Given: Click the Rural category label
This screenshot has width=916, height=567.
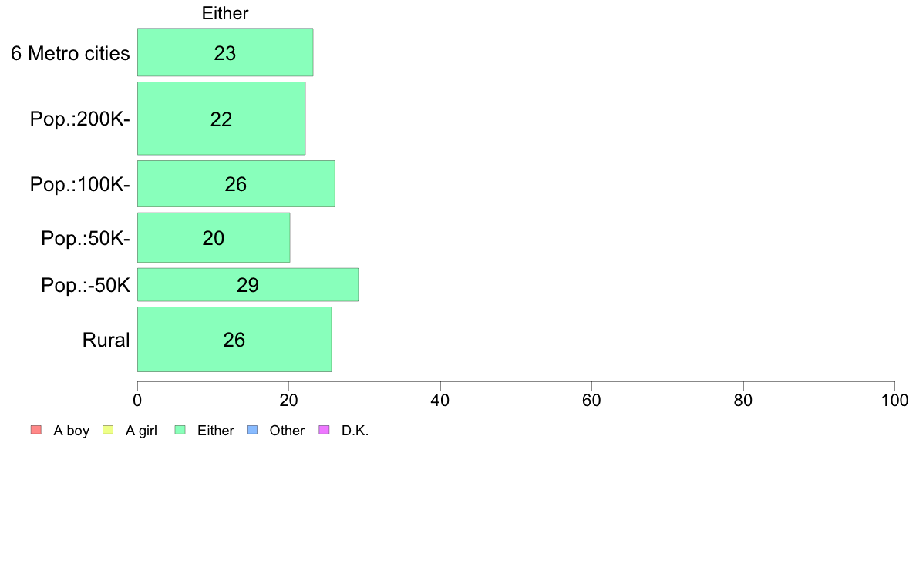Looking at the screenshot, I should tap(106, 340).
